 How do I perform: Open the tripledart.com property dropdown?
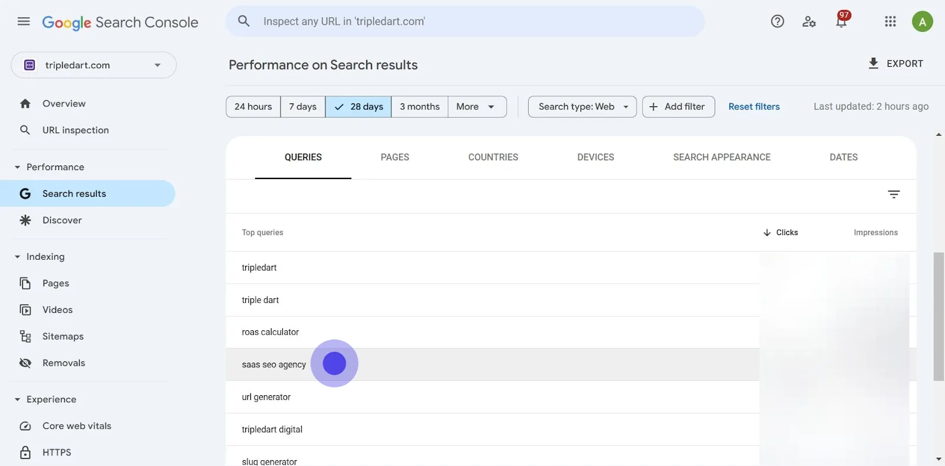tap(94, 65)
